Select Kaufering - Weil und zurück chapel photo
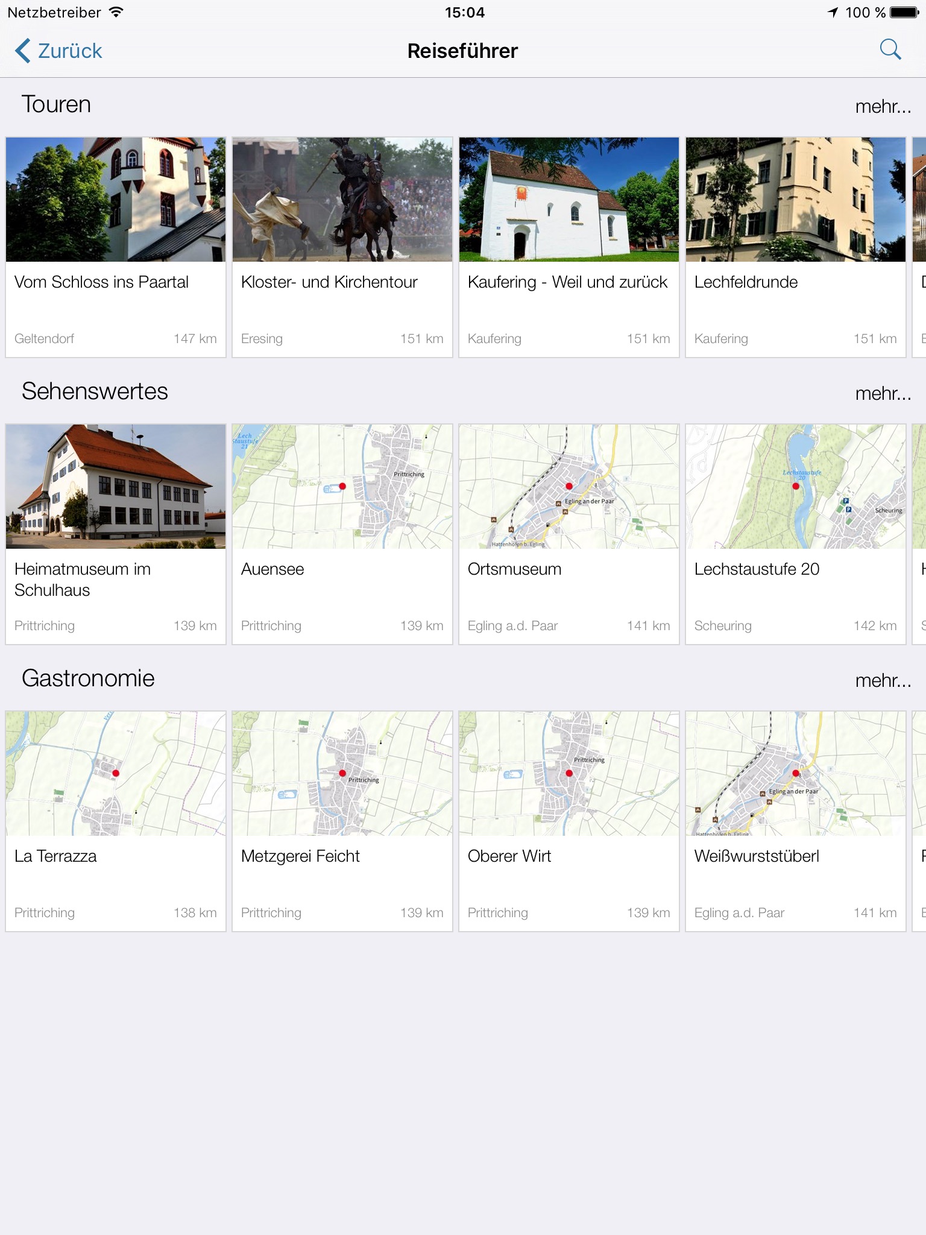This screenshot has width=926, height=1235. pyautogui.click(x=569, y=200)
